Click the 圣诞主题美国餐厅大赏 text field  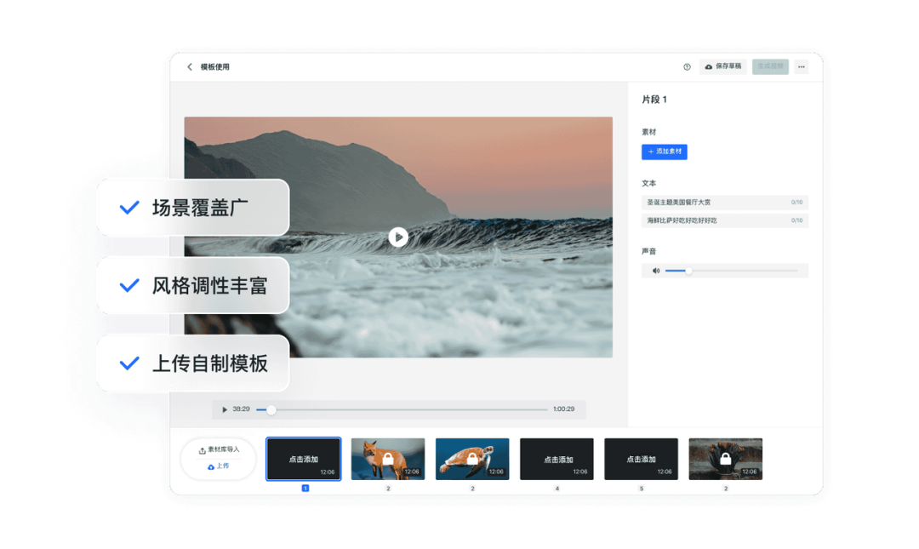(x=724, y=203)
